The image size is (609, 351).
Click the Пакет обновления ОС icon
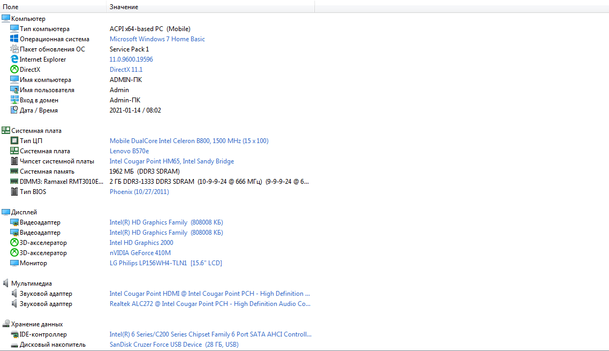coord(14,49)
